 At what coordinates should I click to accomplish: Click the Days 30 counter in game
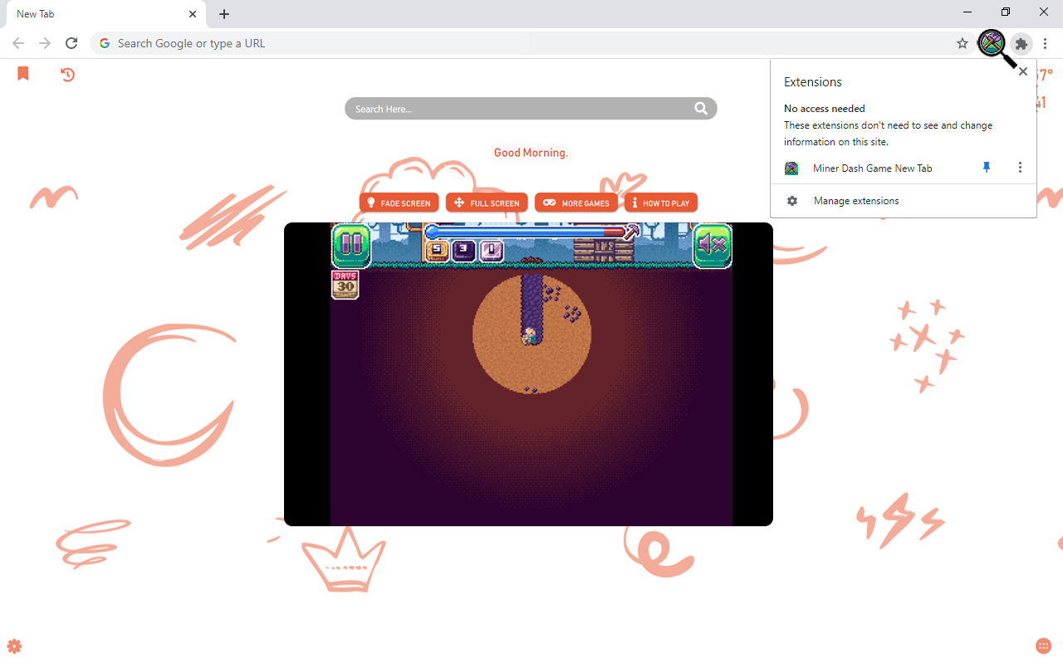pyautogui.click(x=345, y=285)
